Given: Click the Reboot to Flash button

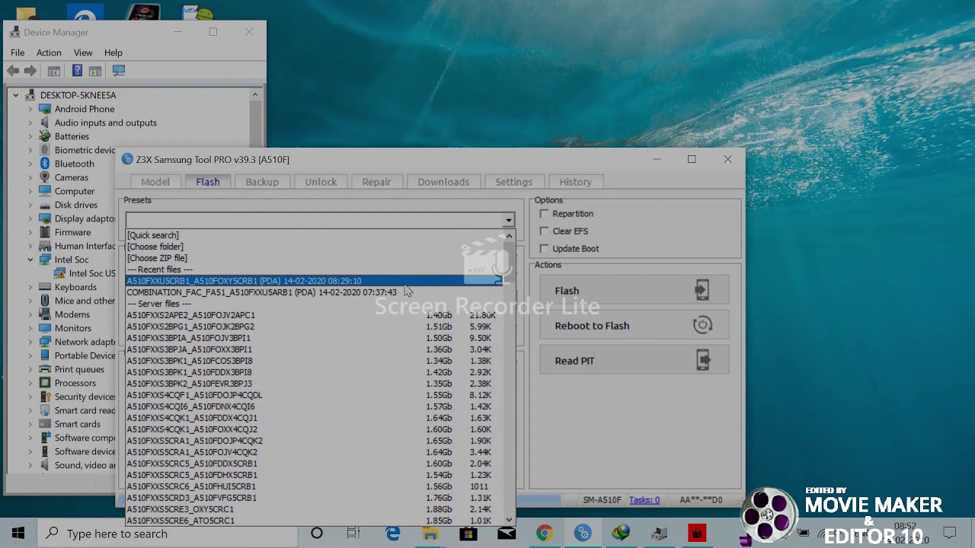Looking at the screenshot, I should tap(635, 325).
